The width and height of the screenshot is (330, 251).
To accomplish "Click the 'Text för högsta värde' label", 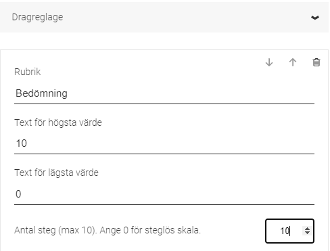I will [58, 122].
